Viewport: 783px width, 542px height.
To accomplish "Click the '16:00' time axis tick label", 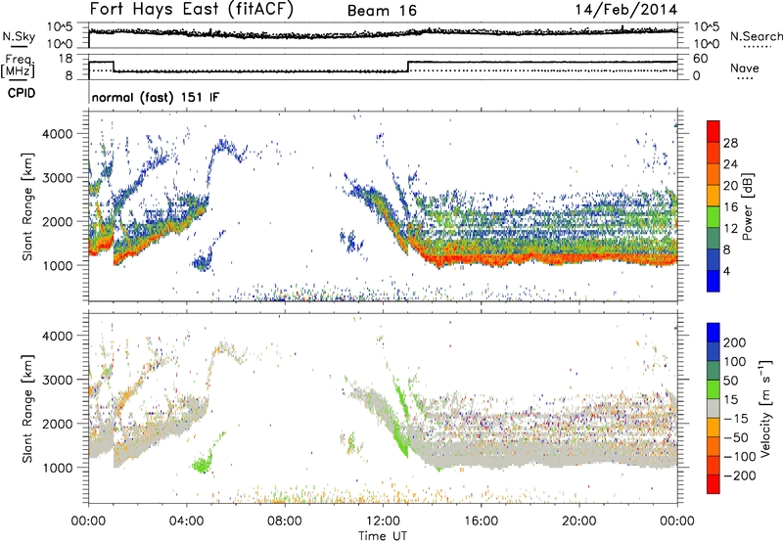I will pos(481,521).
